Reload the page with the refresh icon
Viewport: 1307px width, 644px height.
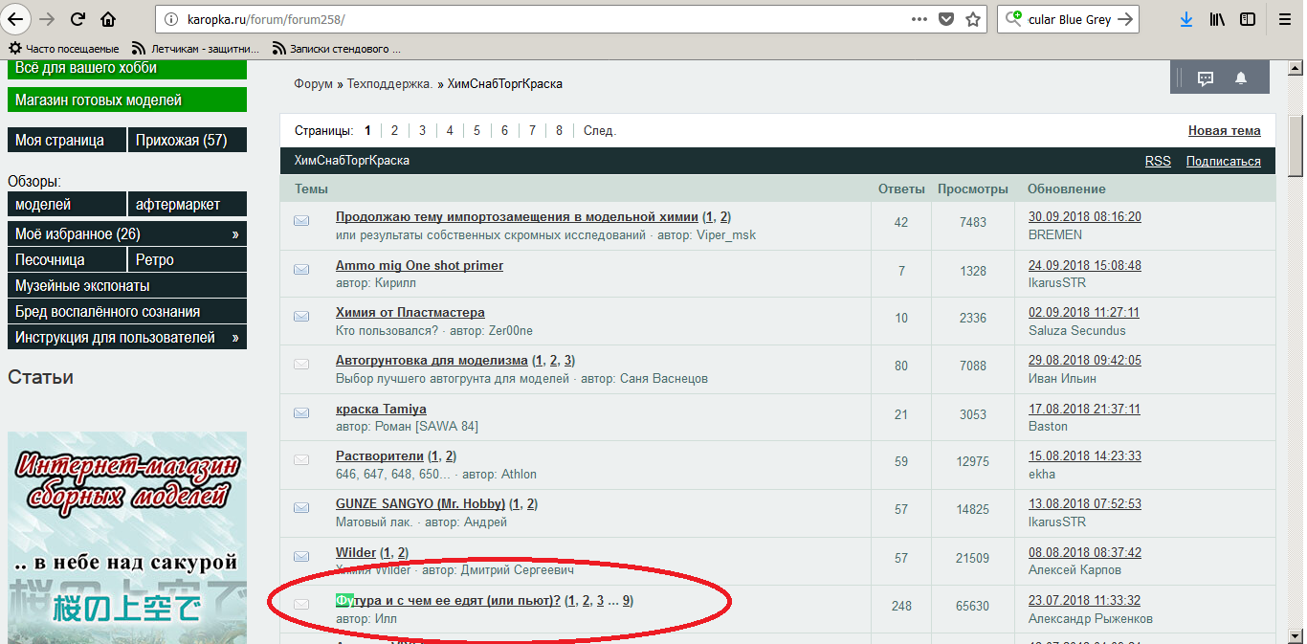[78, 19]
